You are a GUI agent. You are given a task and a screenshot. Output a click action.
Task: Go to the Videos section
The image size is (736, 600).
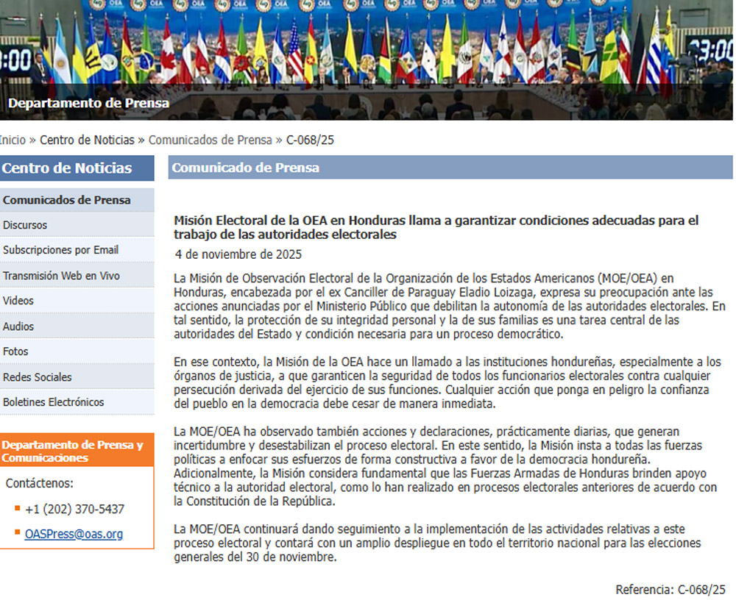[x=18, y=301]
